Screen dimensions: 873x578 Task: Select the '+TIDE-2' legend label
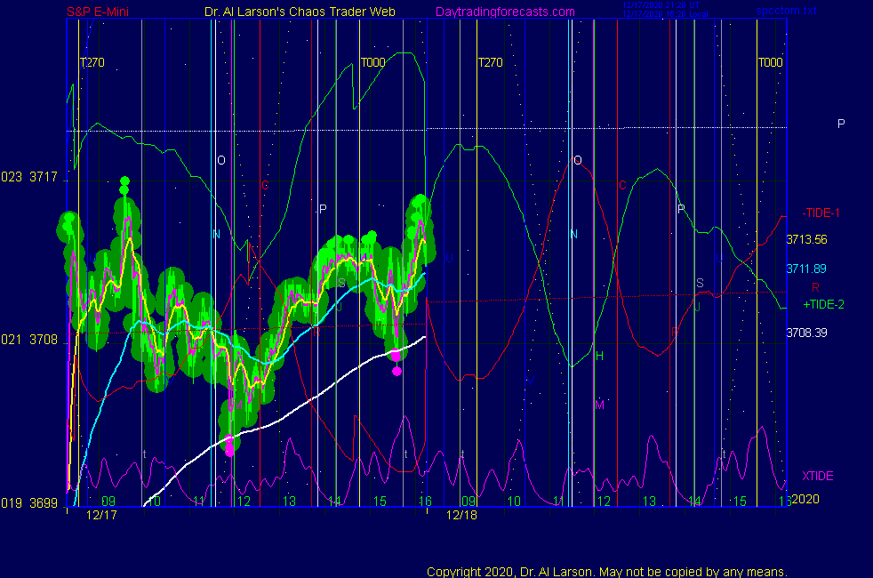pyautogui.click(x=823, y=305)
